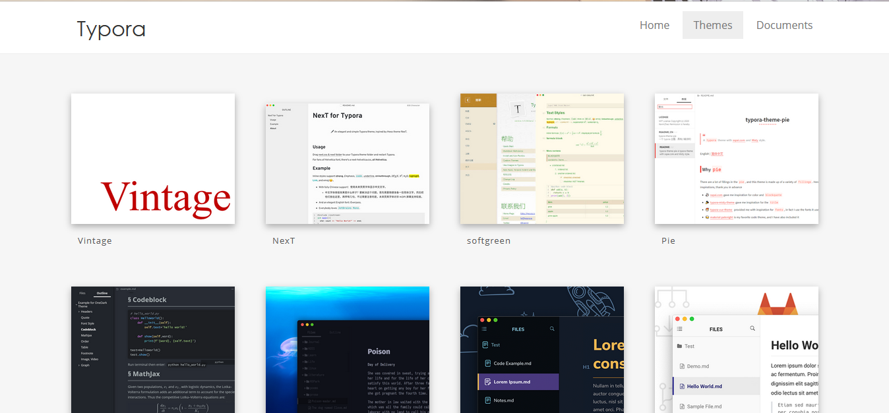Select the Documents navigation item
This screenshot has height=413, width=889.
pyautogui.click(x=784, y=25)
